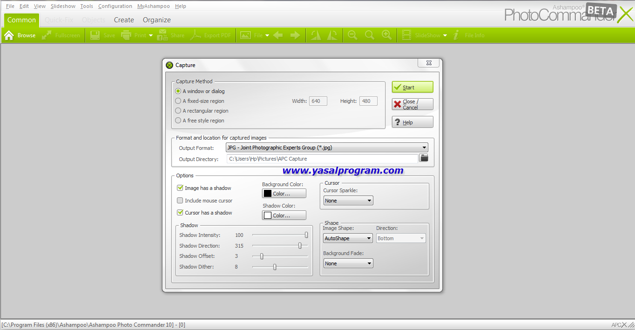Click the Browse home icon in toolbar
The image size is (635, 330).
coord(9,35)
